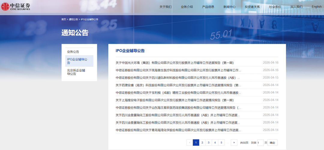Select IPO企业辅导公告 in the sidebar

79,61
